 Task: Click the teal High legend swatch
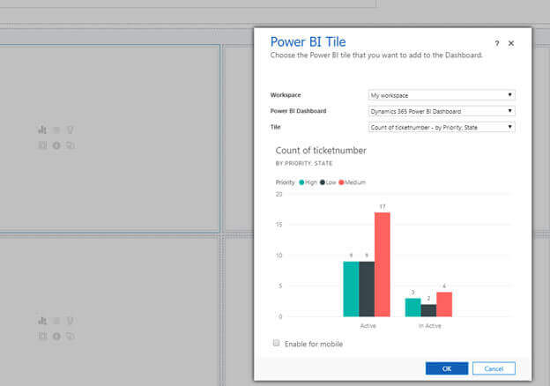301,182
